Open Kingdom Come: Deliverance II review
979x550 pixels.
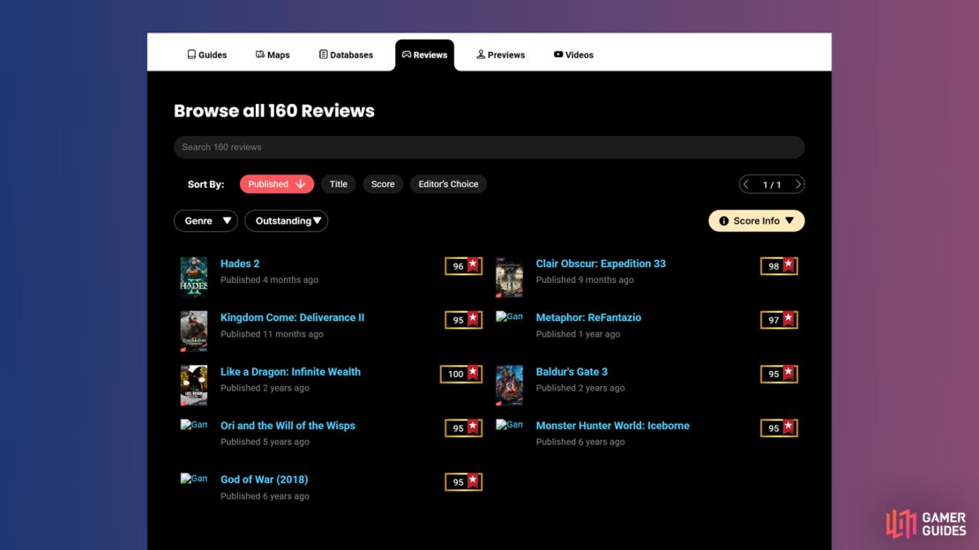(292, 317)
